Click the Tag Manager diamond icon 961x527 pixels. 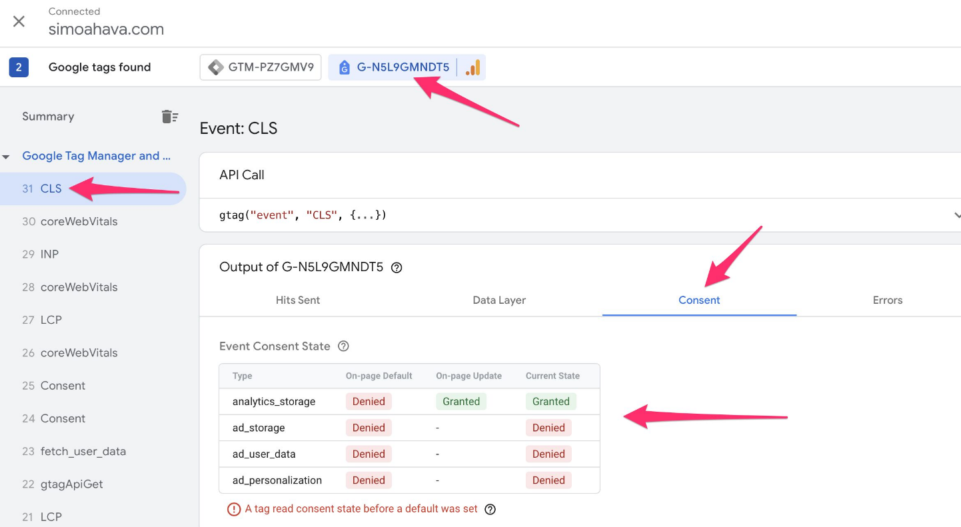(x=215, y=67)
